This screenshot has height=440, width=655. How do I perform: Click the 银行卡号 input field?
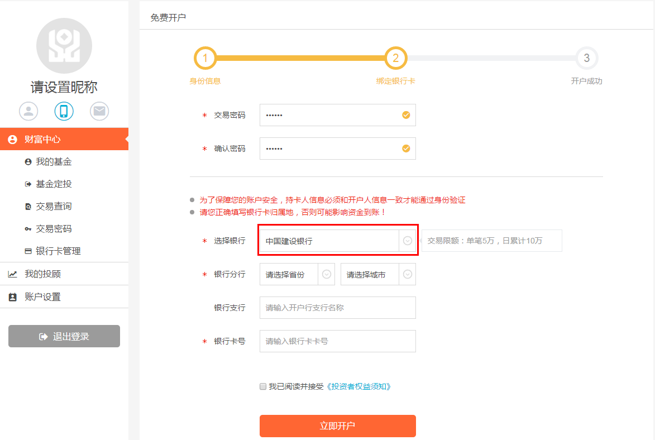[x=337, y=341]
